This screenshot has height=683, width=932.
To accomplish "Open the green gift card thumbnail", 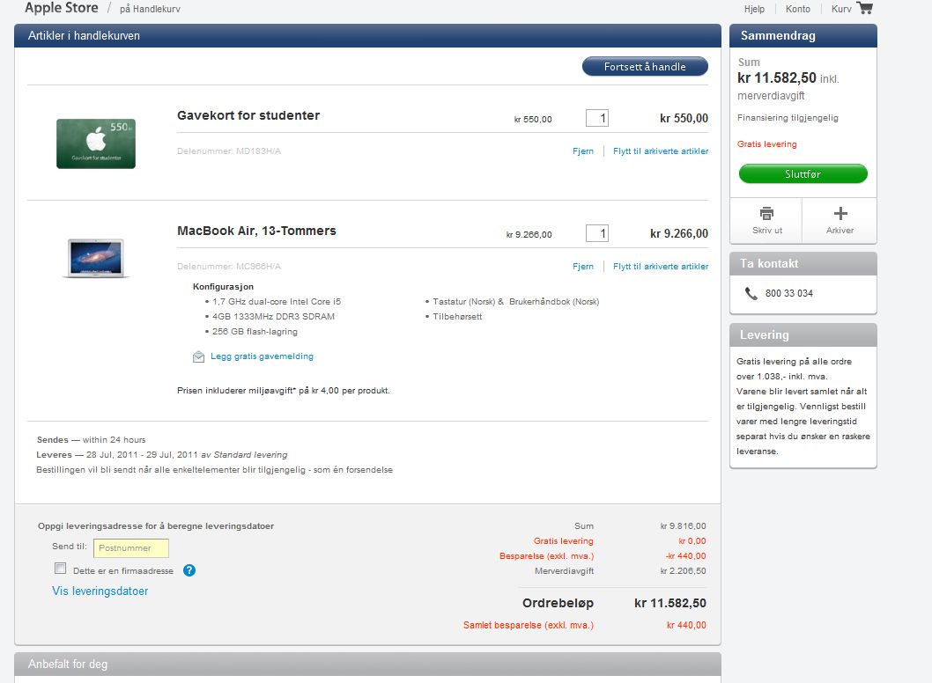I will (x=96, y=143).
